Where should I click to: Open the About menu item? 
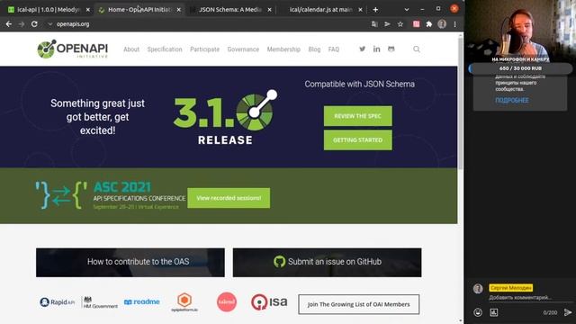(131, 49)
